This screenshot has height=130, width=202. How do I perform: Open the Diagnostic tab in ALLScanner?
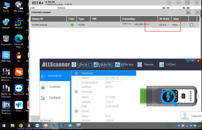tap(103, 65)
